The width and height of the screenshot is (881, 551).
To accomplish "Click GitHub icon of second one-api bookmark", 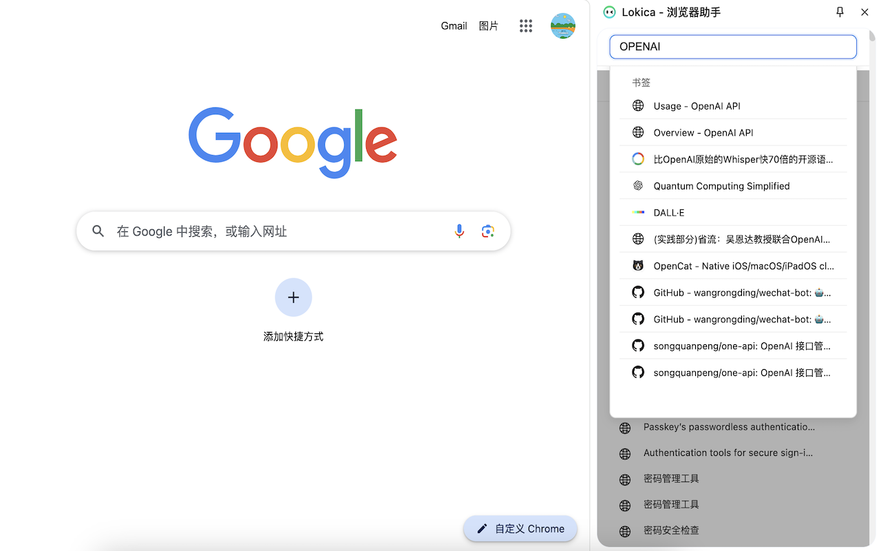I will 638,373.
